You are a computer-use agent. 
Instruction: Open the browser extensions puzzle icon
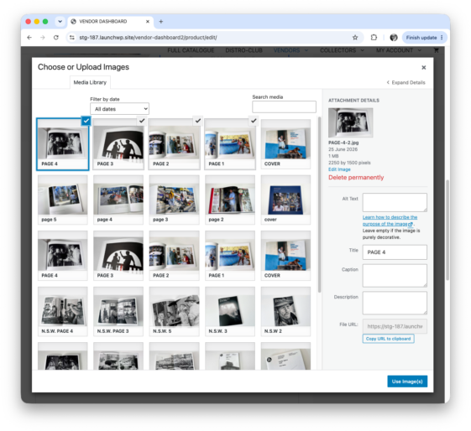coord(374,38)
